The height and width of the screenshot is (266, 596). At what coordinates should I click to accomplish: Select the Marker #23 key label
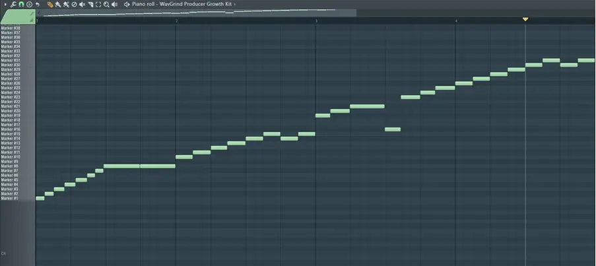(11, 97)
